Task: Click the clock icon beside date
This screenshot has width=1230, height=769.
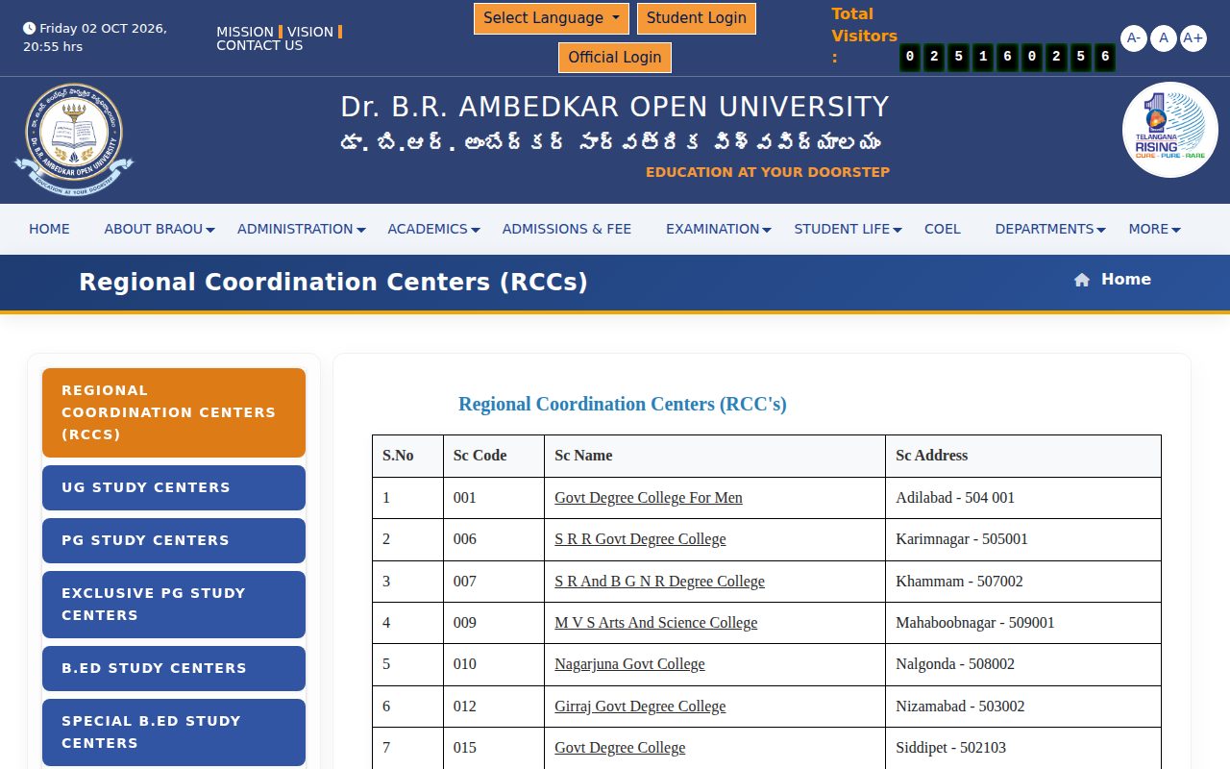Action: pos(29,29)
